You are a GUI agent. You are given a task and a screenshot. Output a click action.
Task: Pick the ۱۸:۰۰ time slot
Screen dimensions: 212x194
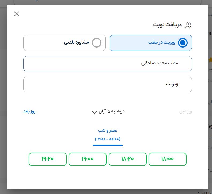point(168,159)
